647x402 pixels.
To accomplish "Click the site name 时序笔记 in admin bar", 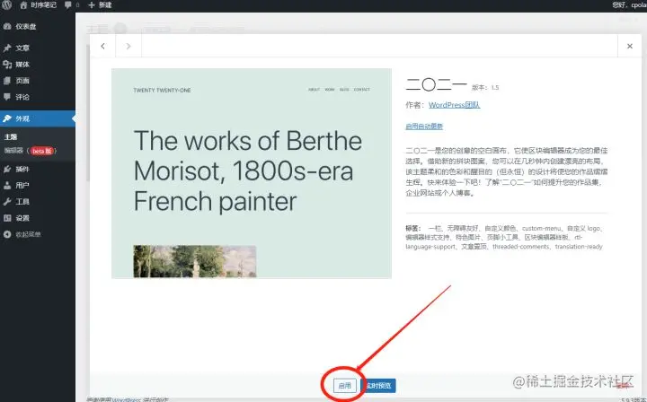I will coord(44,5).
